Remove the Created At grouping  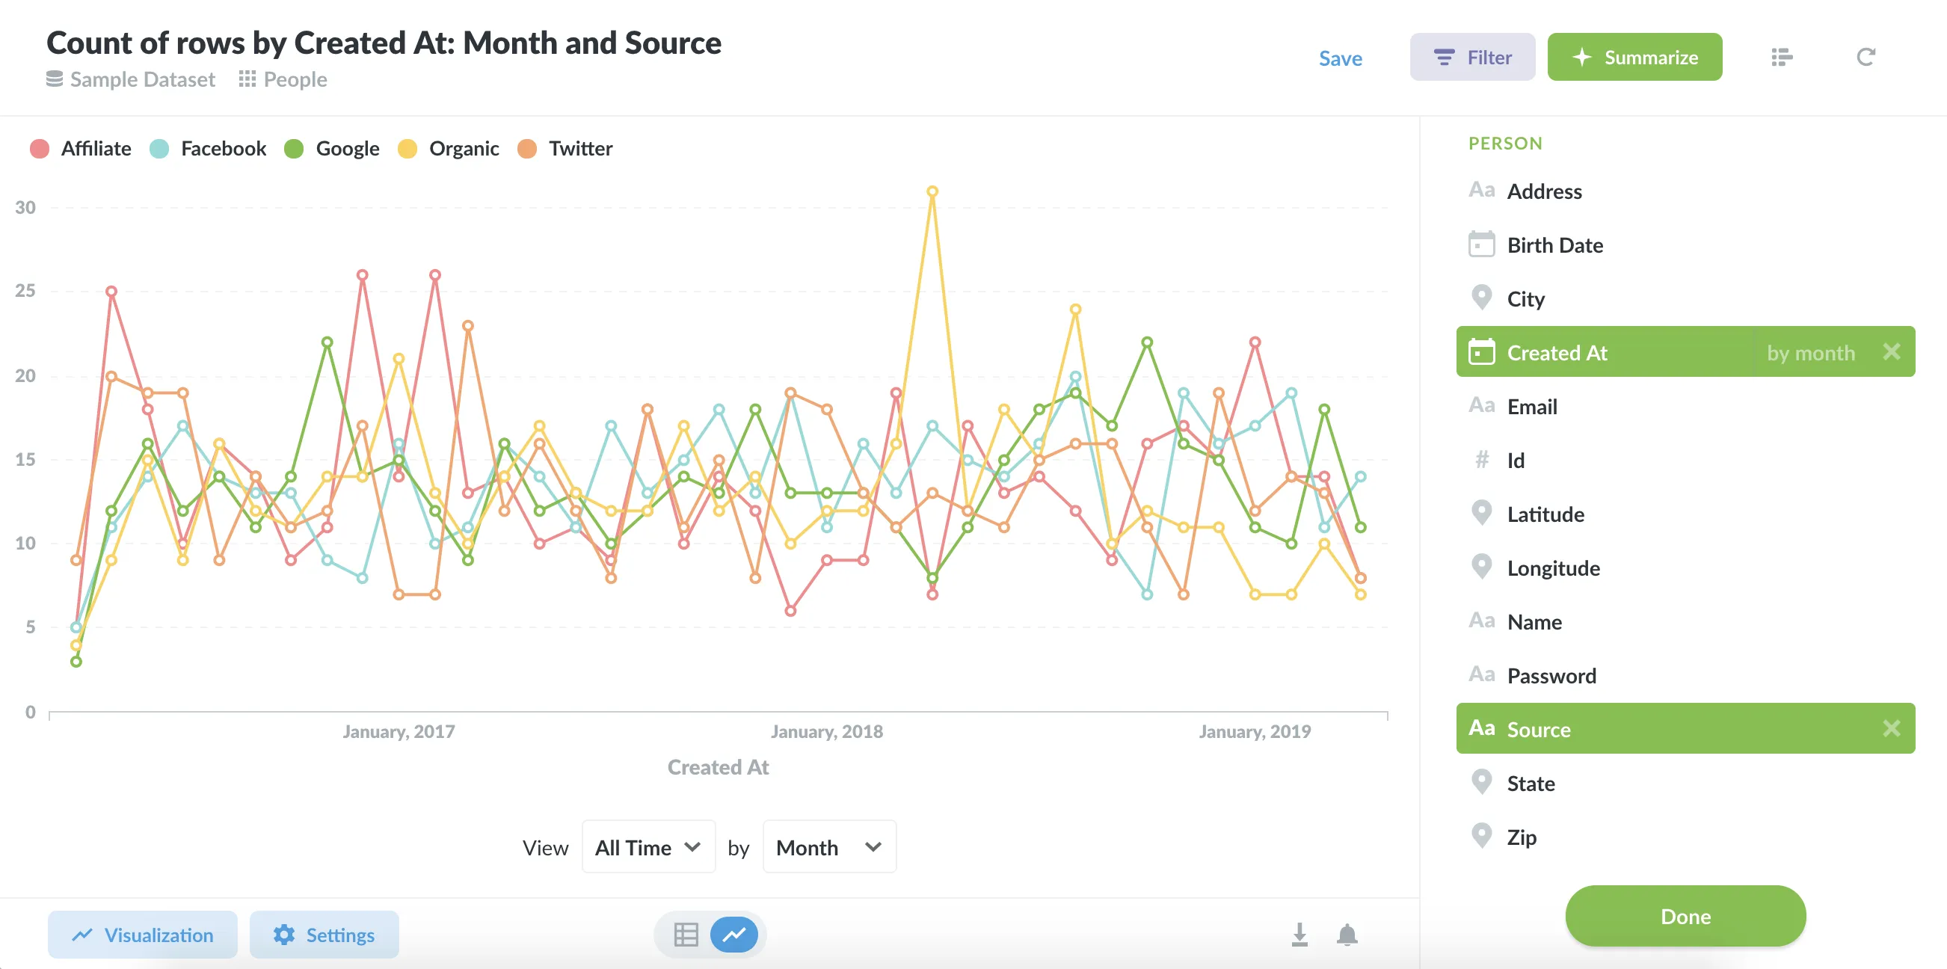(x=1891, y=352)
